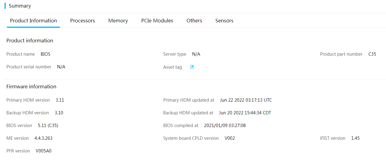Open the Product Information tab
This screenshot has width=386, height=160.
coord(34,21)
